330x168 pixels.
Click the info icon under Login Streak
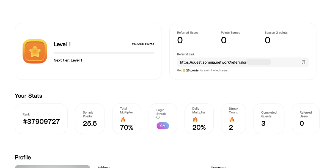point(158,117)
